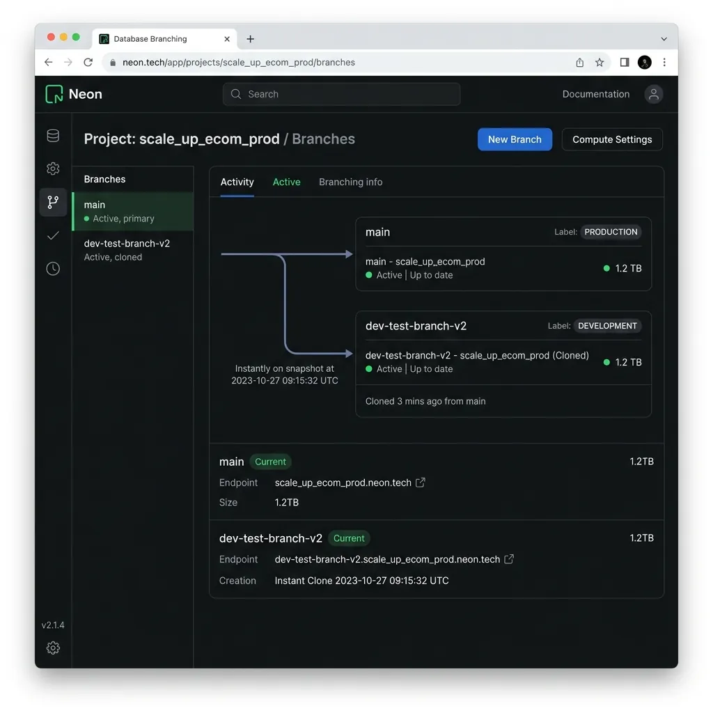
Task: Open a new browser tab with plus
Action: coord(250,39)
